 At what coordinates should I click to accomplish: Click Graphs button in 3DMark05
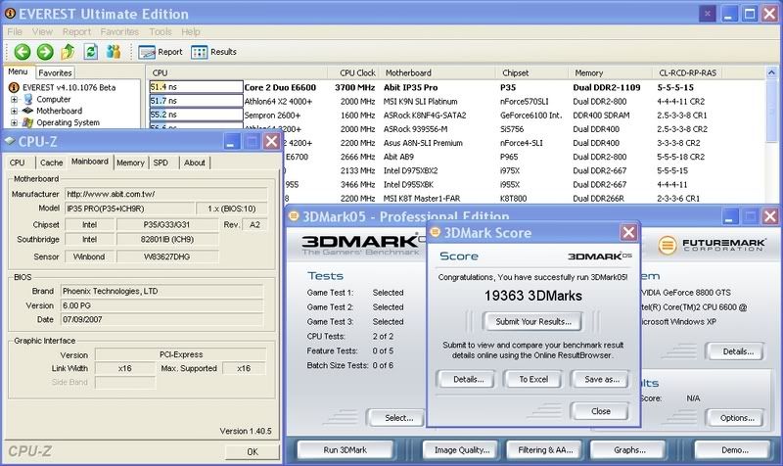(x=629, y=450)
